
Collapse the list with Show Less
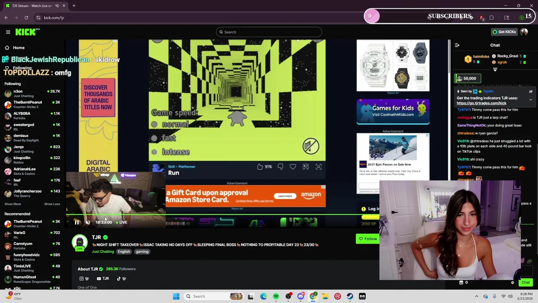click(52, 204)
